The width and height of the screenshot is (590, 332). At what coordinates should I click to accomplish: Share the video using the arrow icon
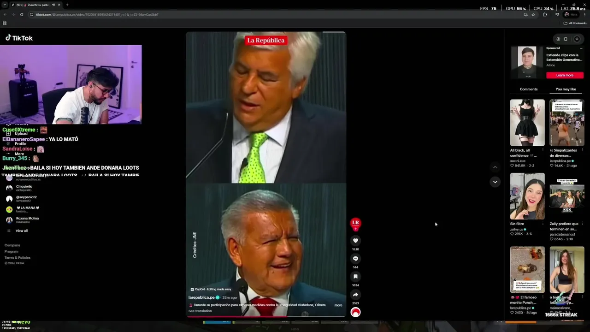click(355, 294)
